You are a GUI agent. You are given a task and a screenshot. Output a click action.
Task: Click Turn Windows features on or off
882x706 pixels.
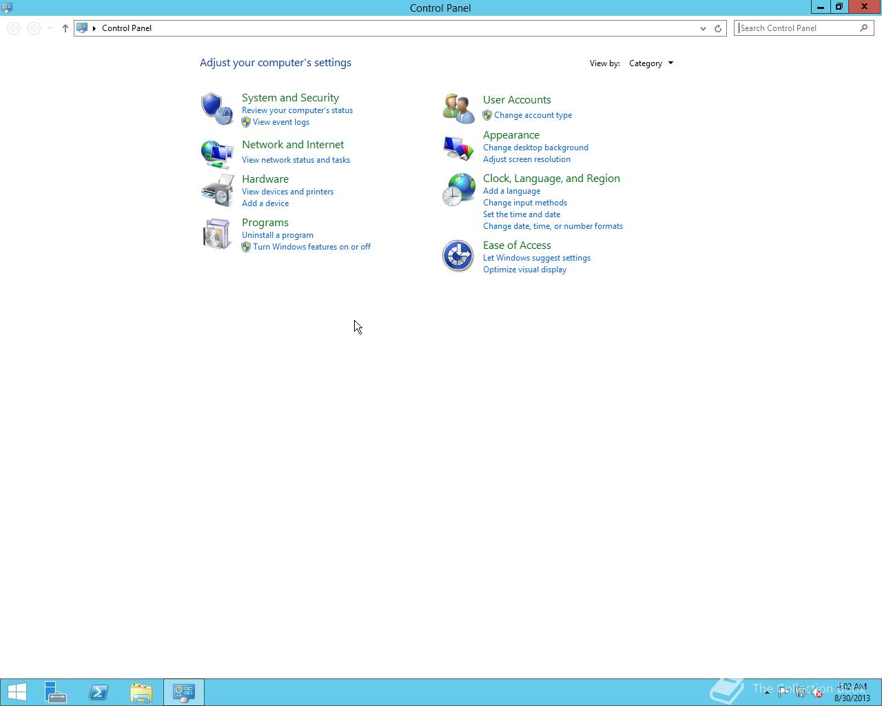pos(311,247)
